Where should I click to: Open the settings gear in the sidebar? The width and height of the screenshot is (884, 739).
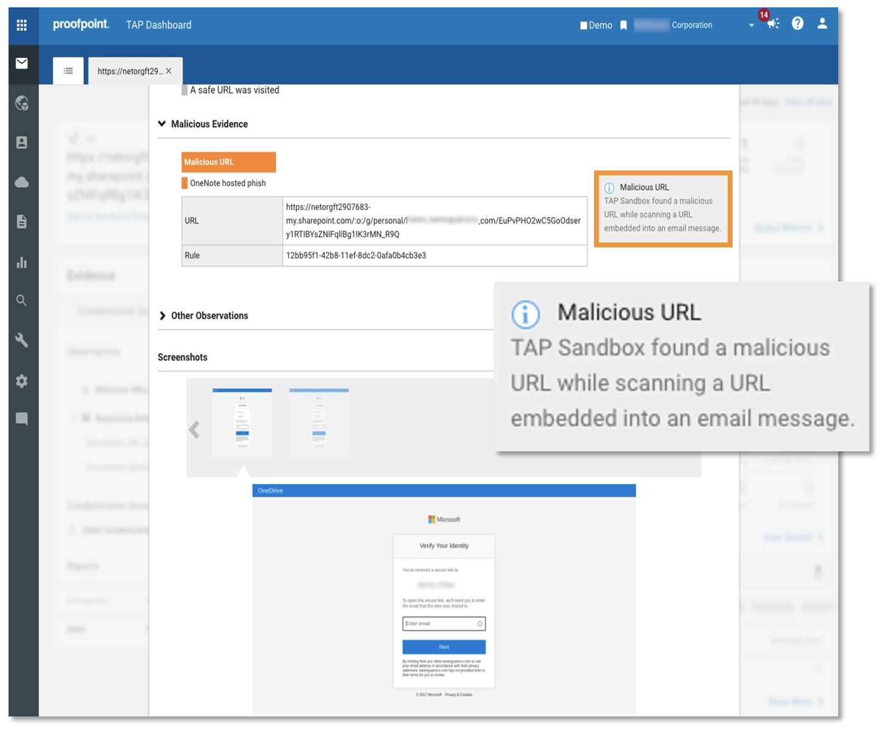[x=22, y=380]
